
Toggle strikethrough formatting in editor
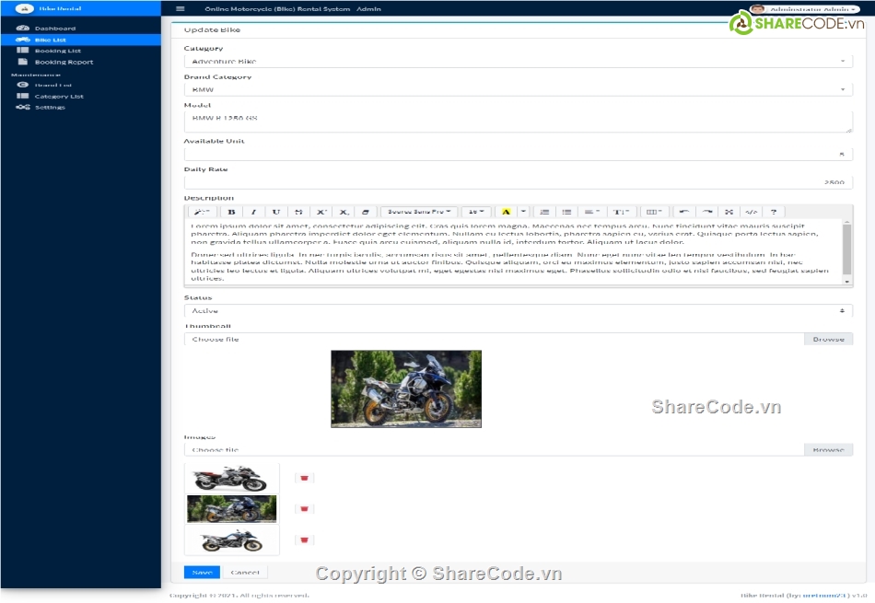pyautogui.click(x=298, y=212)
